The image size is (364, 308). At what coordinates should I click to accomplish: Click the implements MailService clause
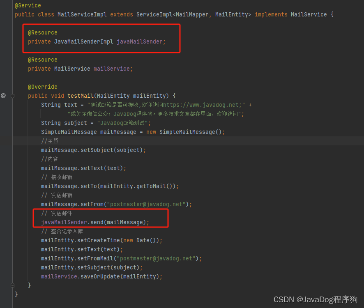click(x=291, y=14)
